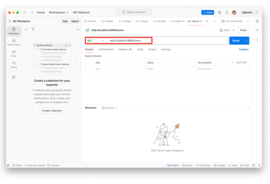Screen dimensions: 270x184
Task: Open the help icon in status bar
Action: [259, 165]
